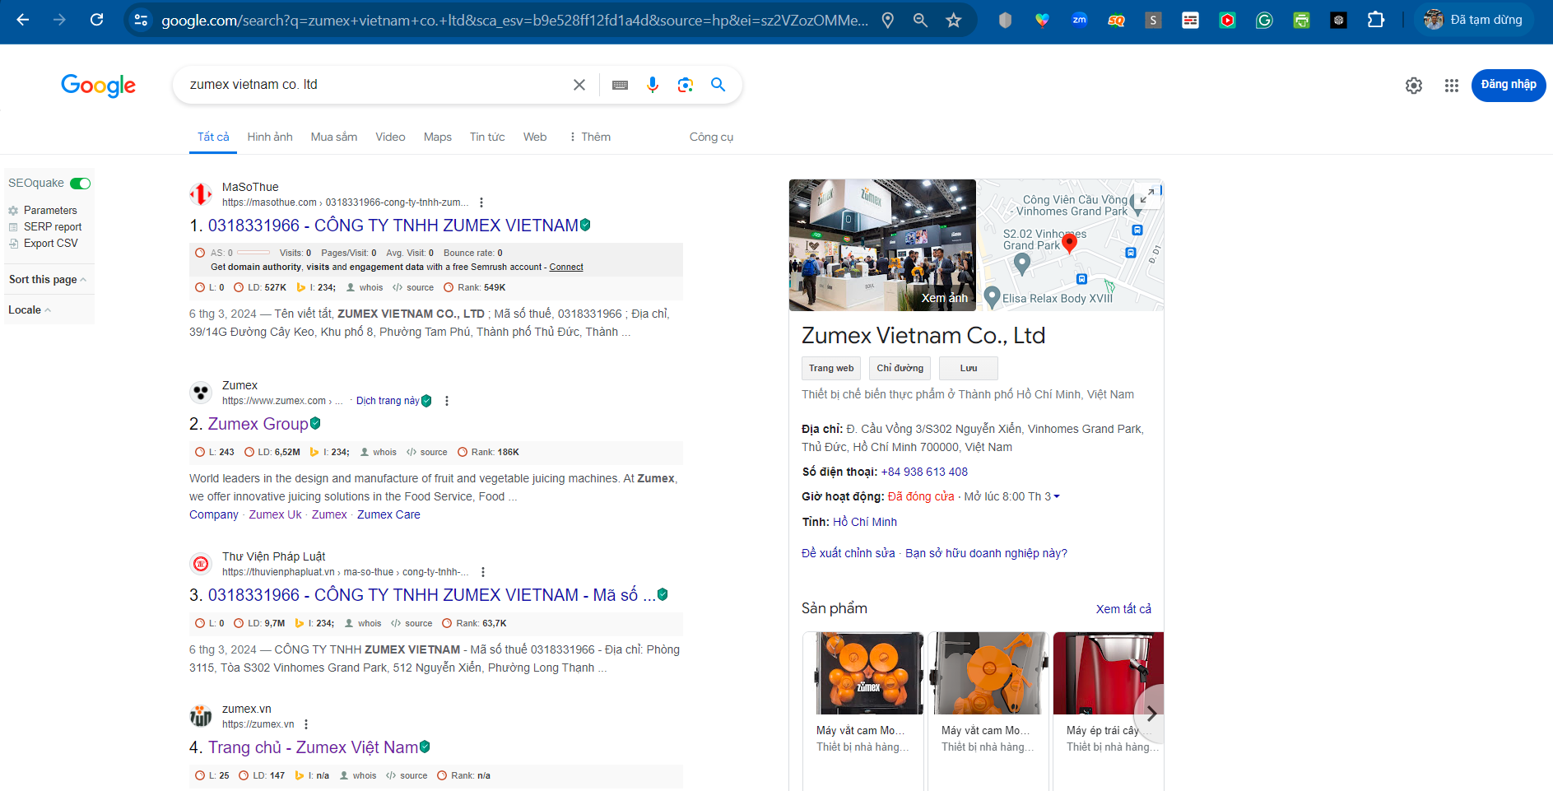Start voice search with microphone icon
Image resolution: width=1553 pixels, height=791 pixels.
tap(653, 85)
